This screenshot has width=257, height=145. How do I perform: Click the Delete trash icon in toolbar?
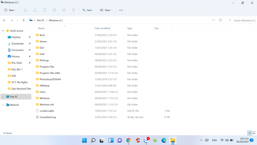pos(74,10)
